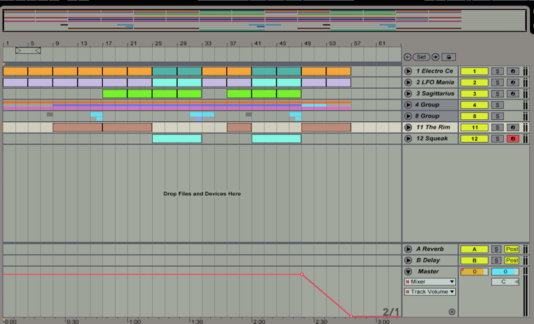
Task: Arm track 3 Sagittarius for recording
Action: click(513, 93)
